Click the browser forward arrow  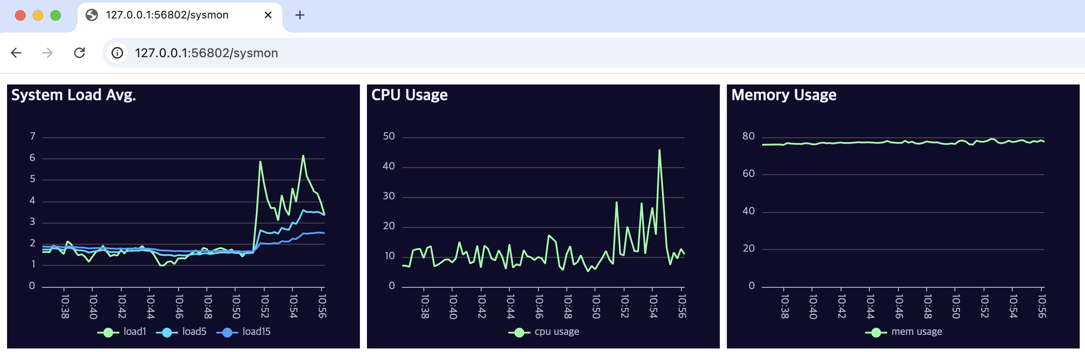(x=47, y=53)
